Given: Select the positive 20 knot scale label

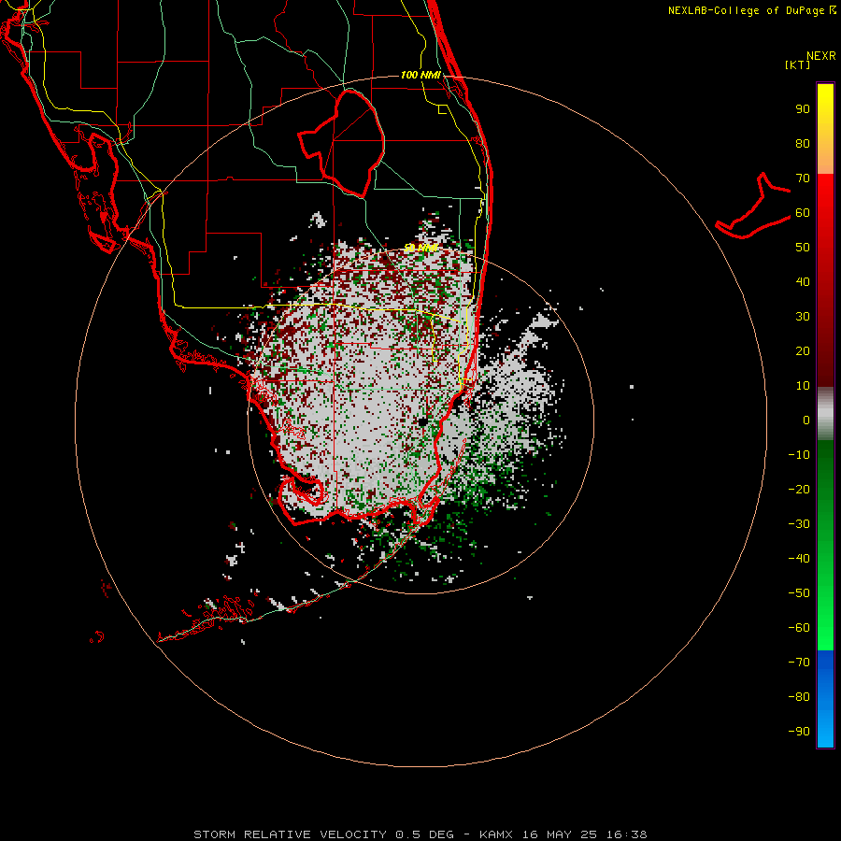Looking at the screenshot, I should click(x=803, y=350).
